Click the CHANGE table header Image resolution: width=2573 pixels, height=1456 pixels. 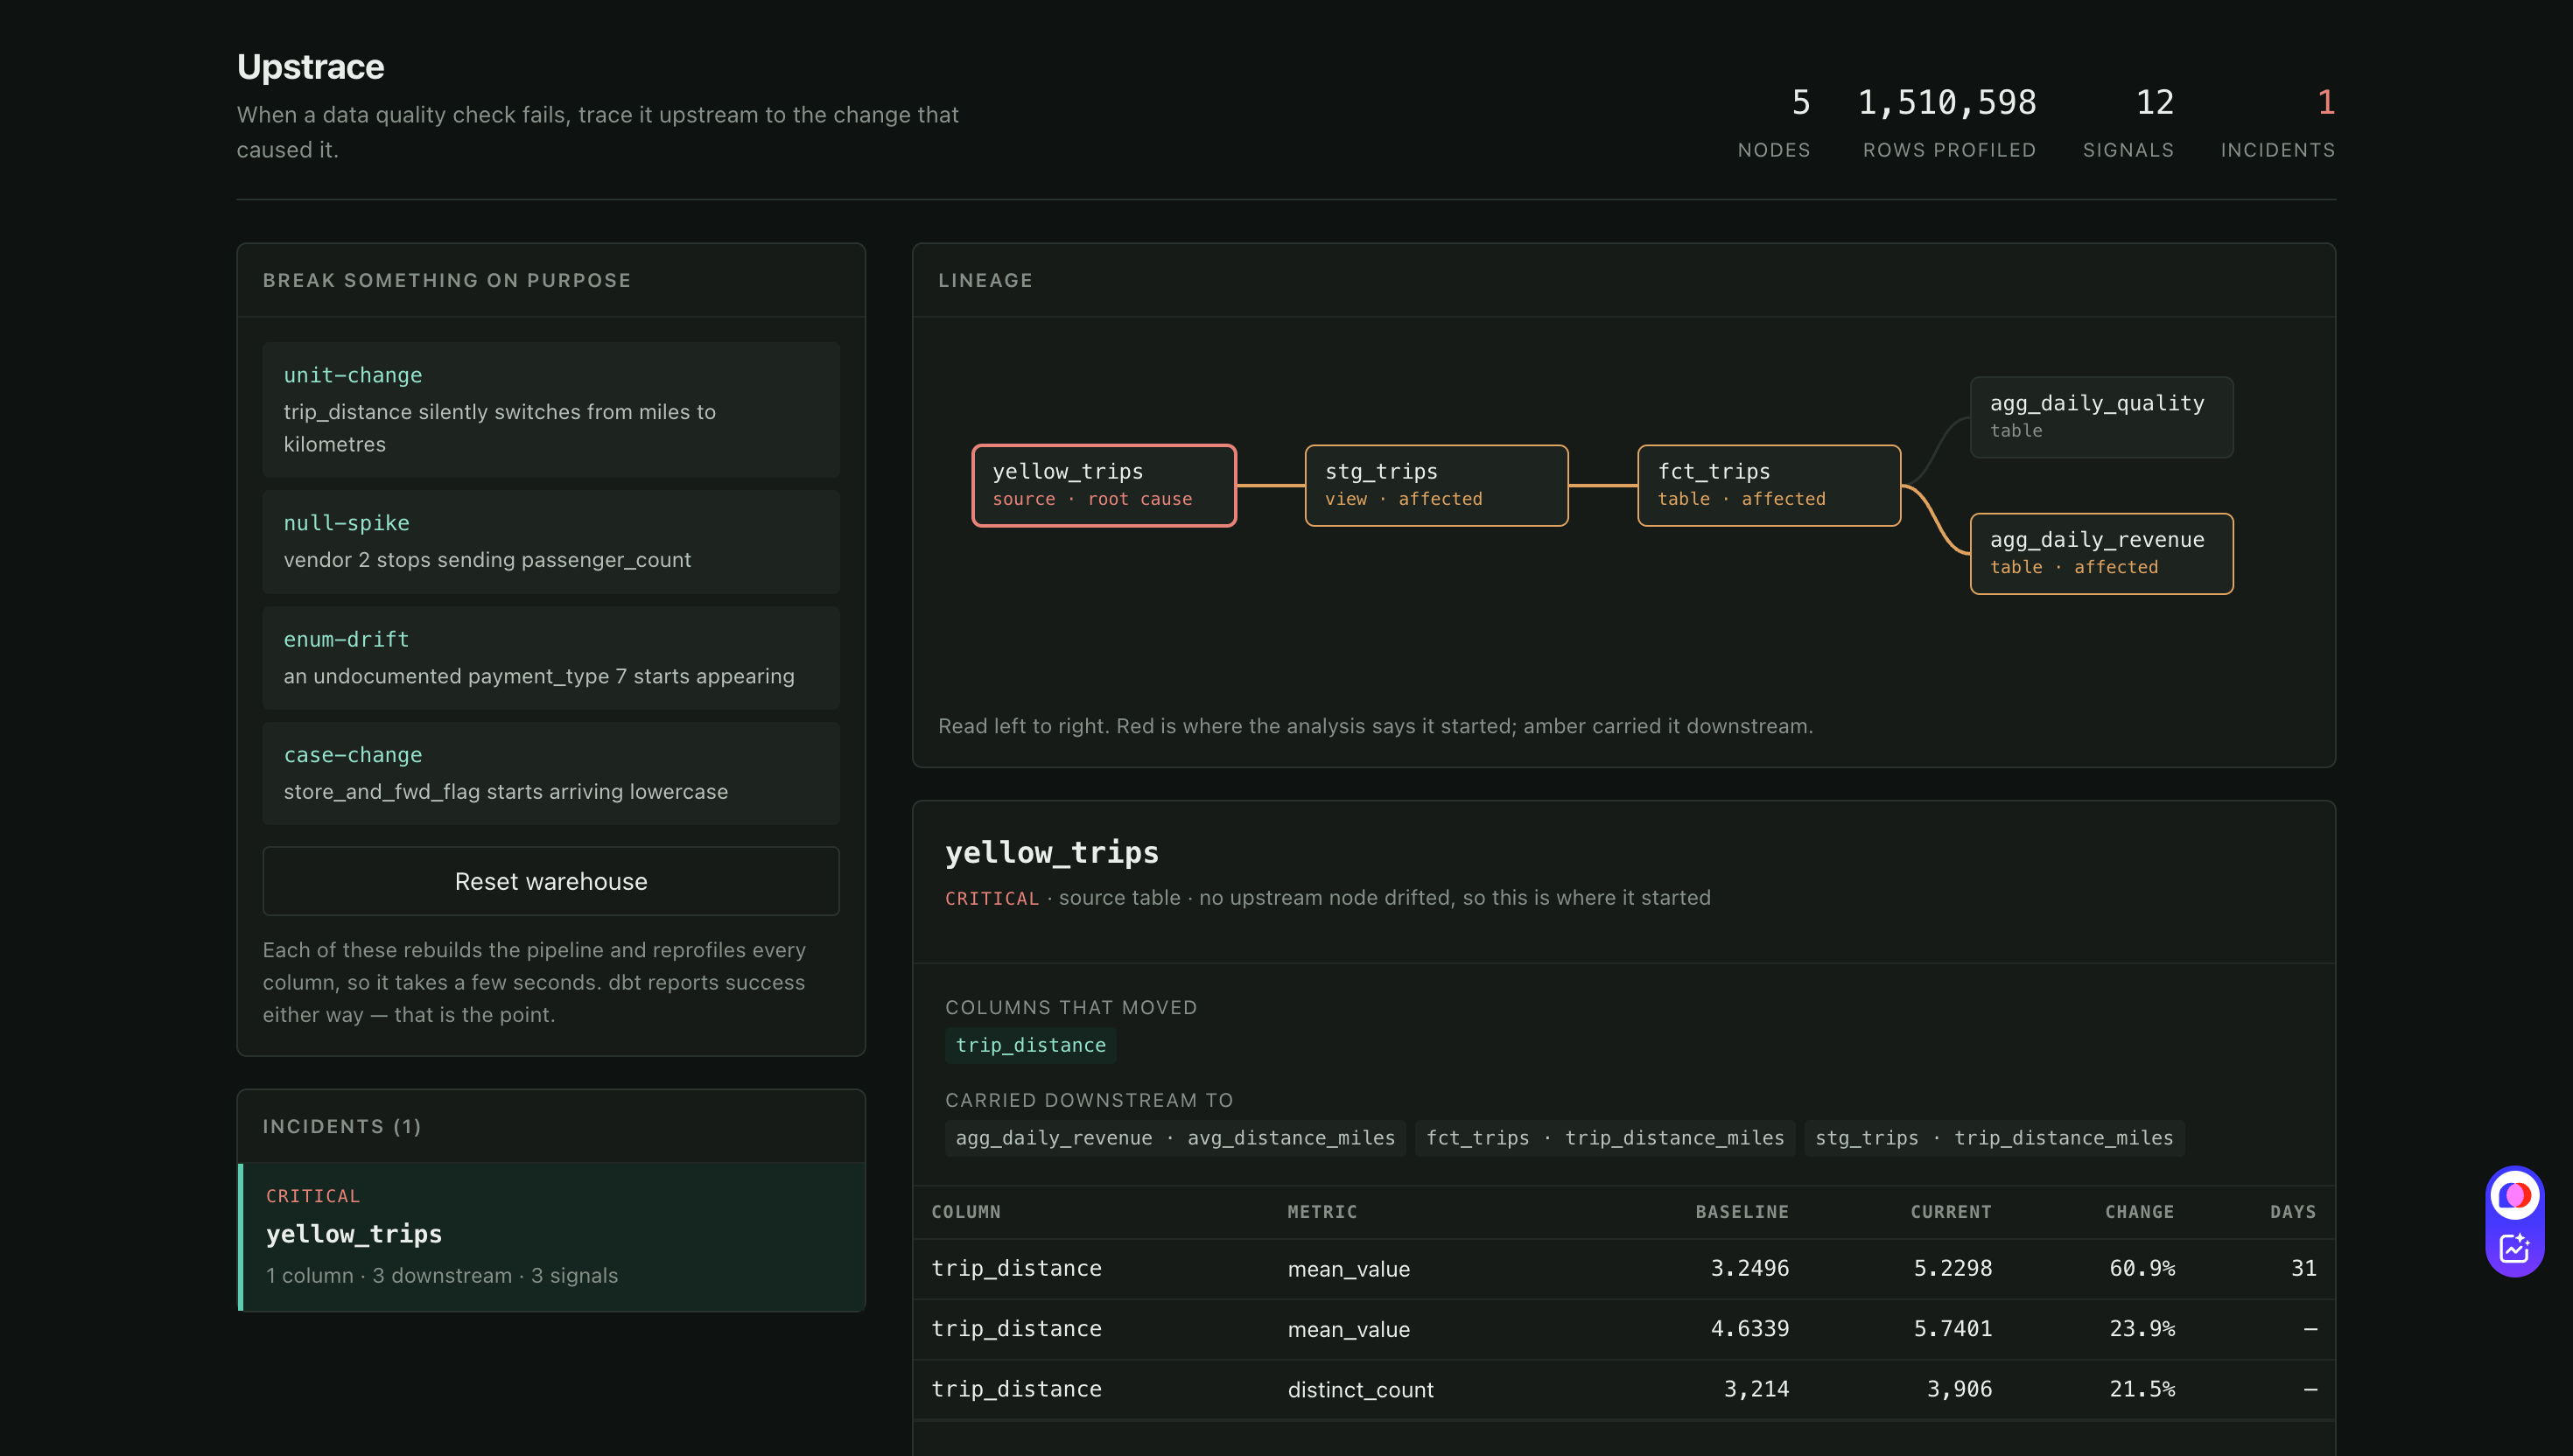pos(2140,1212)
